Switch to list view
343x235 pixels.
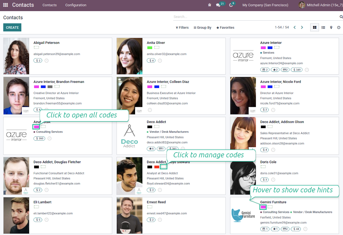pyautogui.click(x=323, y=27)
